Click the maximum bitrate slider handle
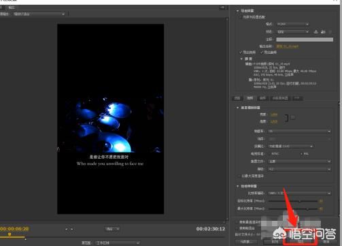This screenshot has width=342, height=246. click(307, 209)
